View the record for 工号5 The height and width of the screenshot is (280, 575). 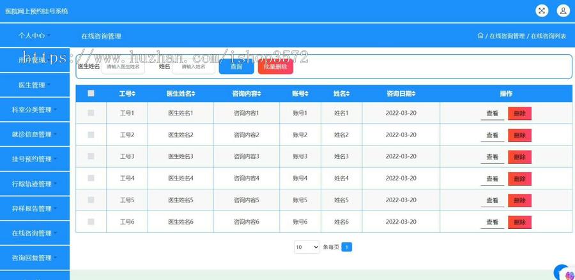[x=492, y=200]
